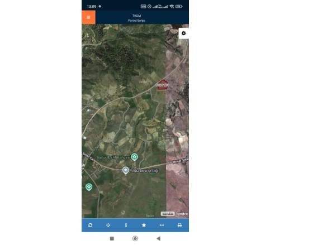Click the Yandex logo on map

(182, 214)
